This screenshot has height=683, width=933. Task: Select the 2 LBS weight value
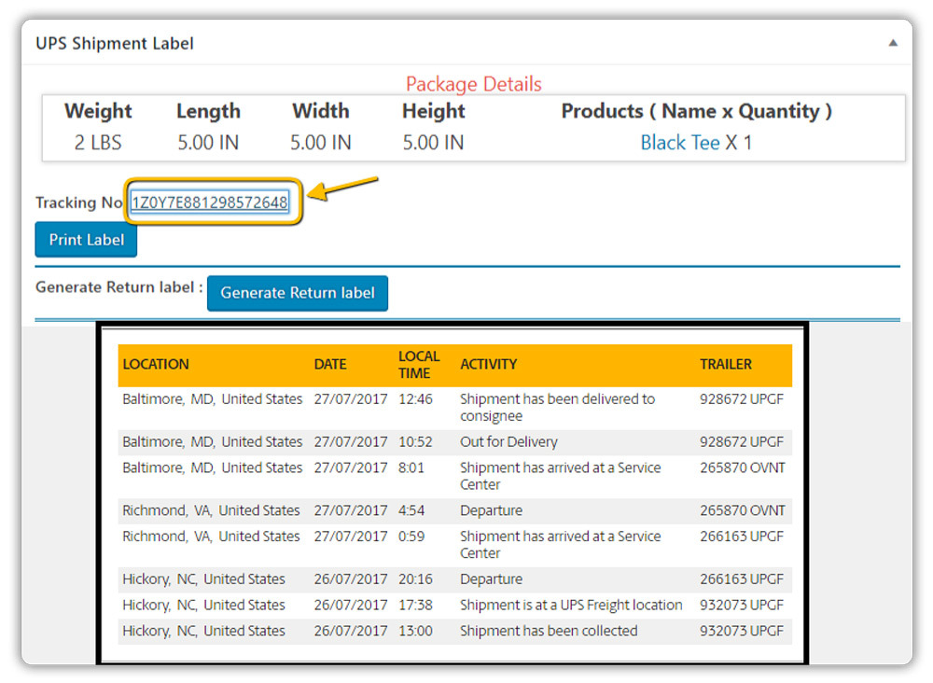click(98, 143)
